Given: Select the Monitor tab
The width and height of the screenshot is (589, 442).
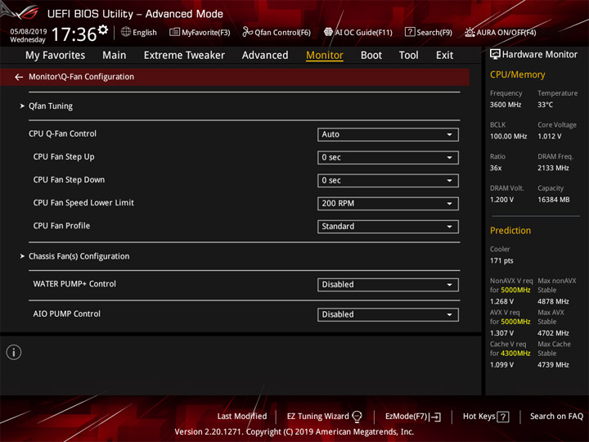Looking at the screenshot, I should (x=325, y=56).
